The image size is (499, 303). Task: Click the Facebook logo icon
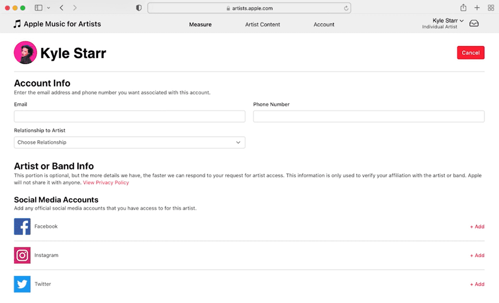(22, 226)
